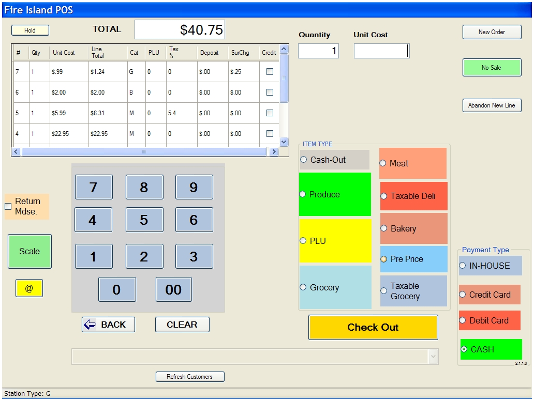Tap keypad number 5

144,220
